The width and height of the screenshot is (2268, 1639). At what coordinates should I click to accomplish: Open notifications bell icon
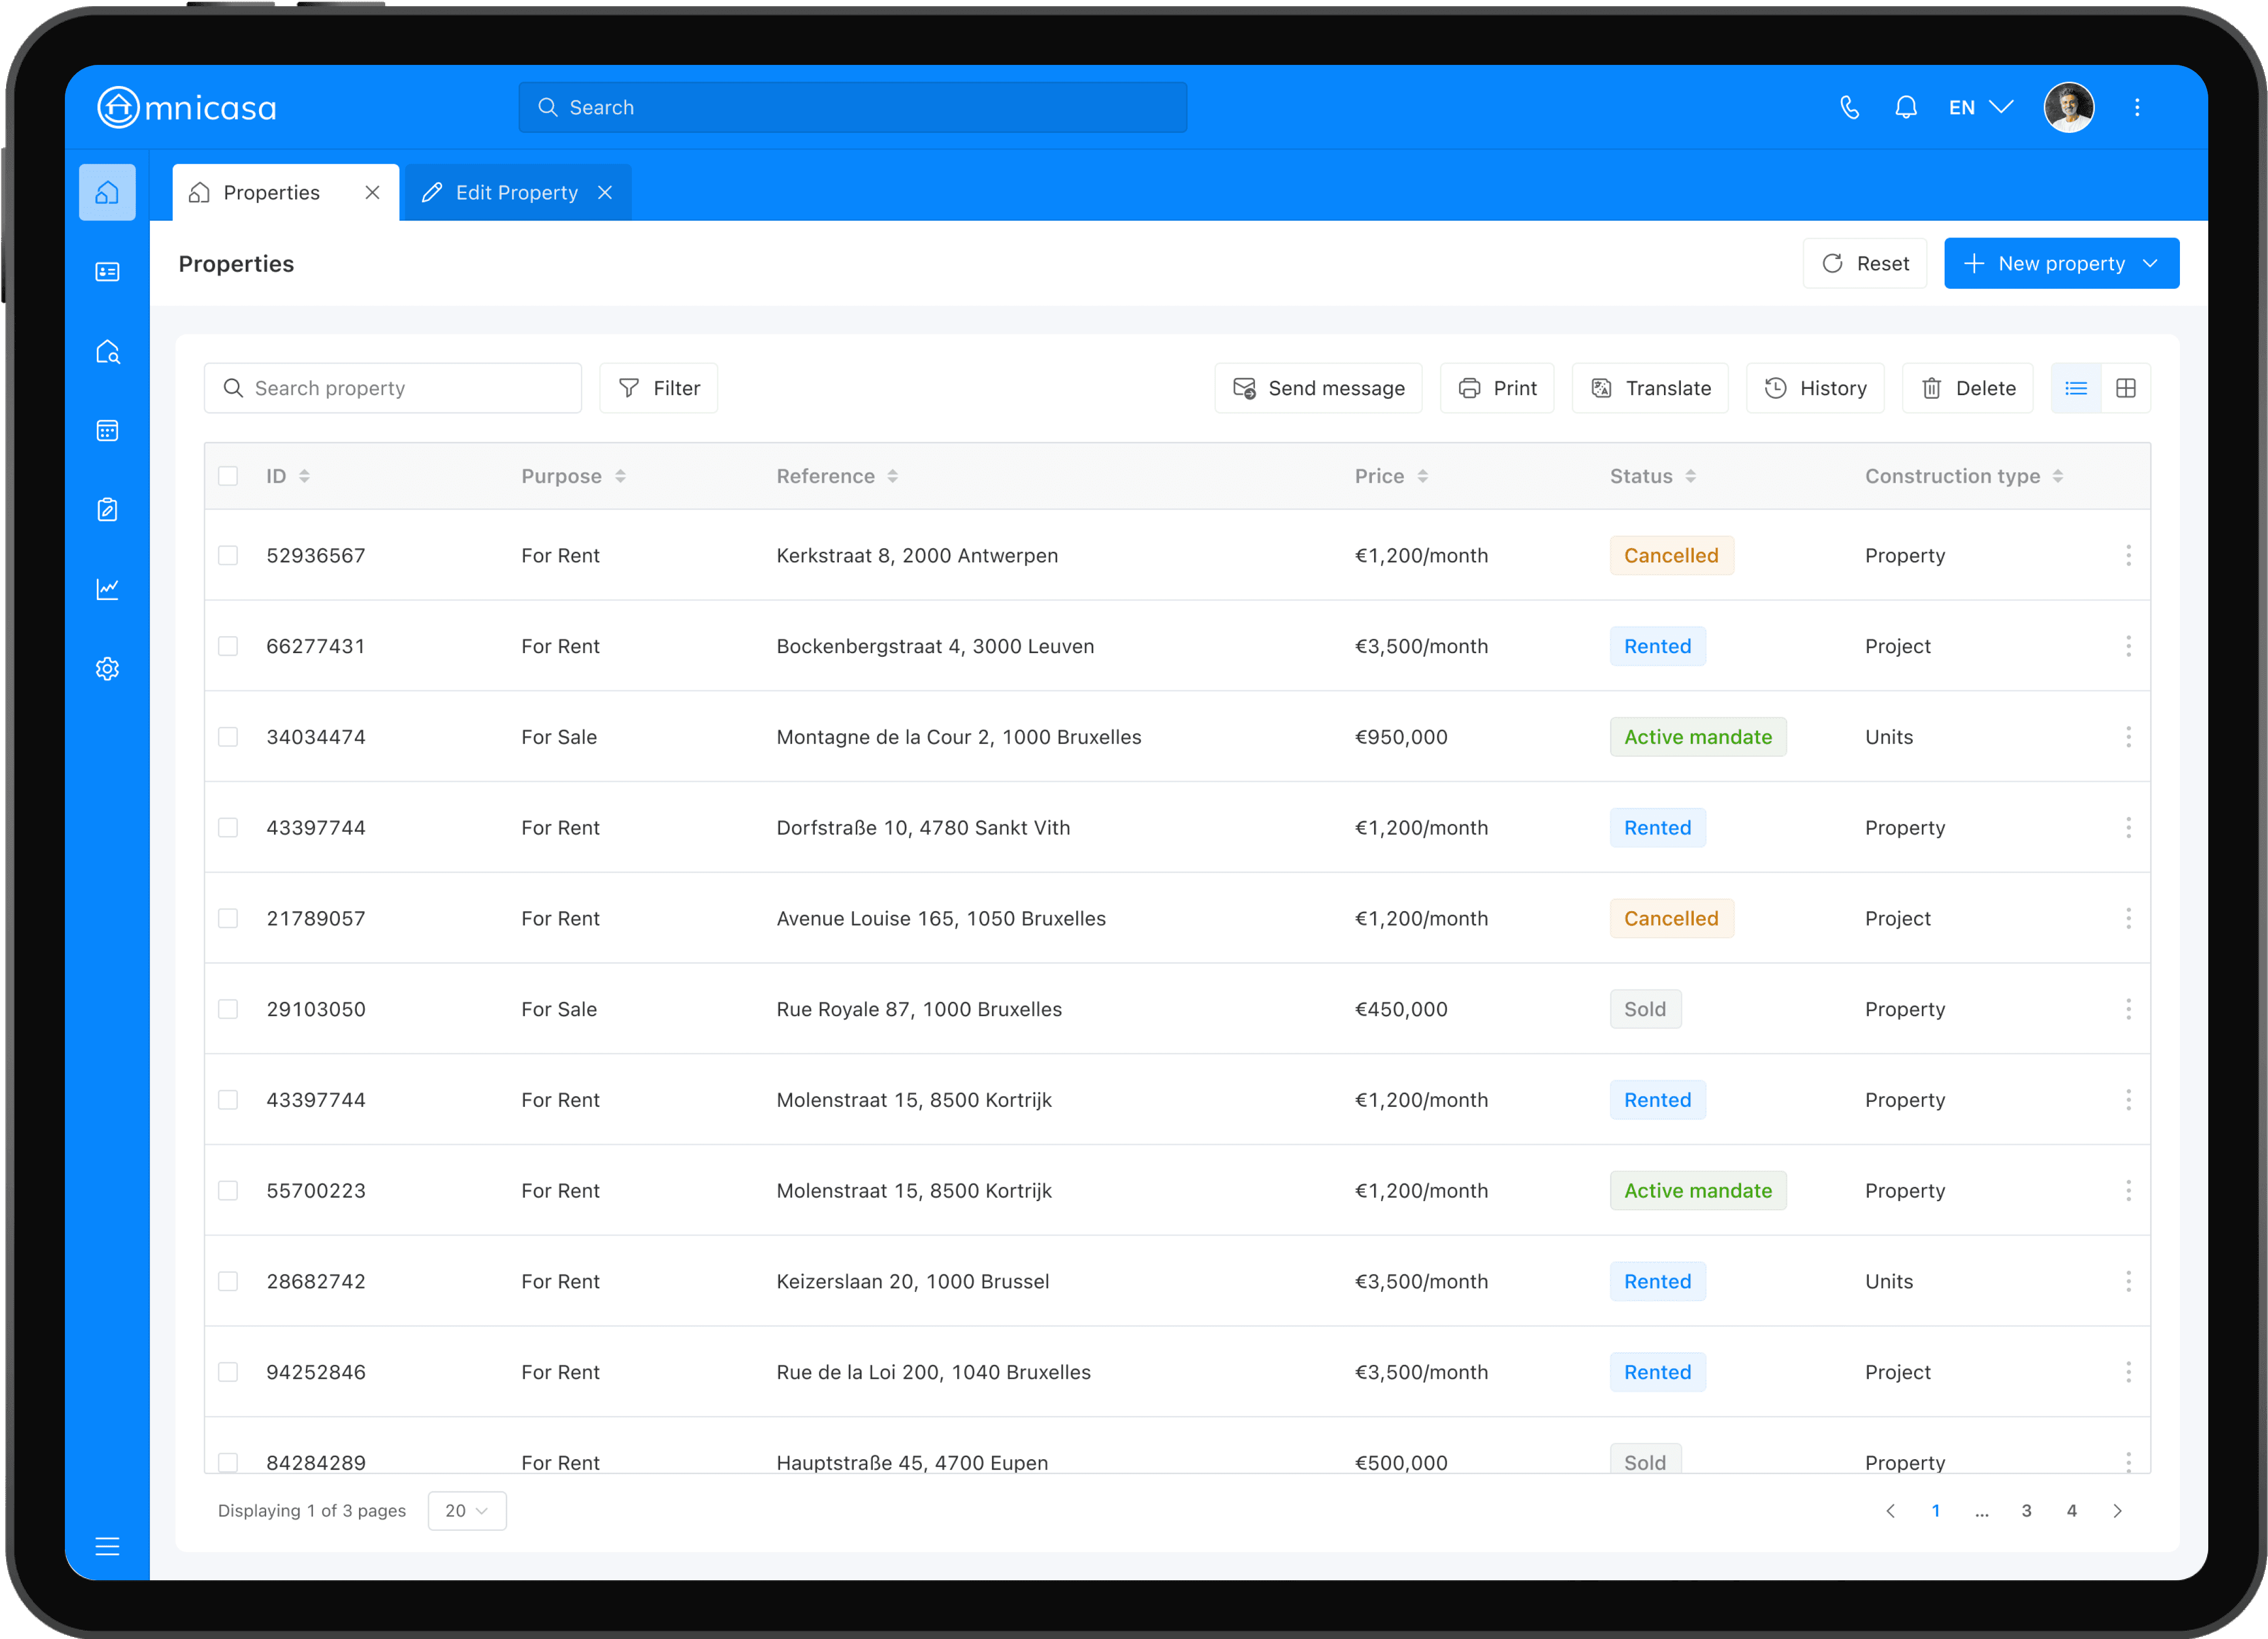pos(1906,107)
